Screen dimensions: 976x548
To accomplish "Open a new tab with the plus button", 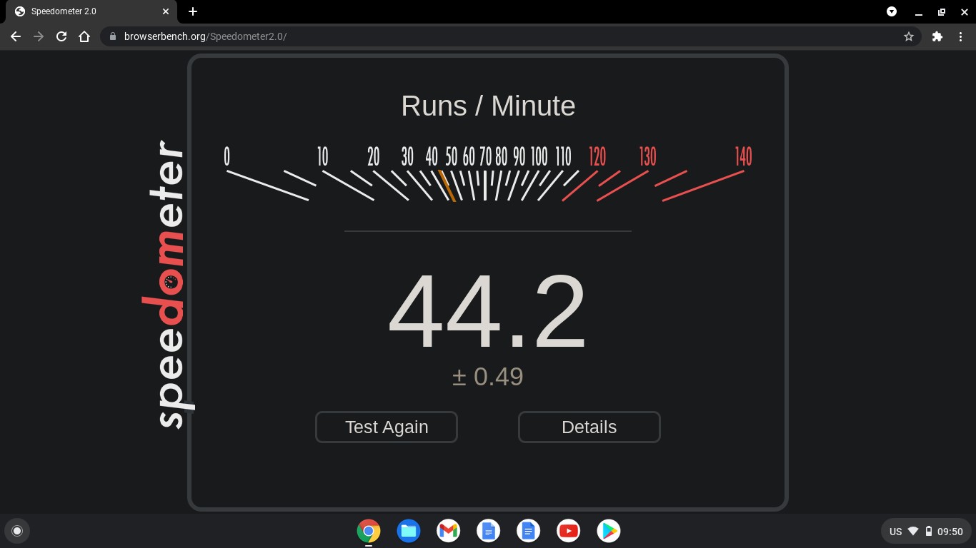I will [x=193, y=11].
